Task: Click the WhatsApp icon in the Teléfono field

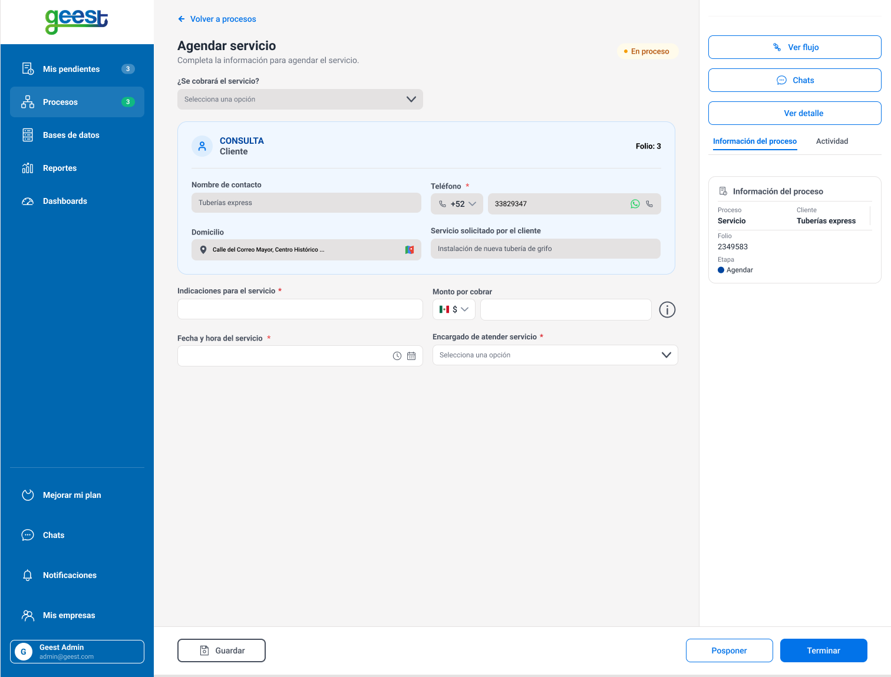Action: pos(635,204)
